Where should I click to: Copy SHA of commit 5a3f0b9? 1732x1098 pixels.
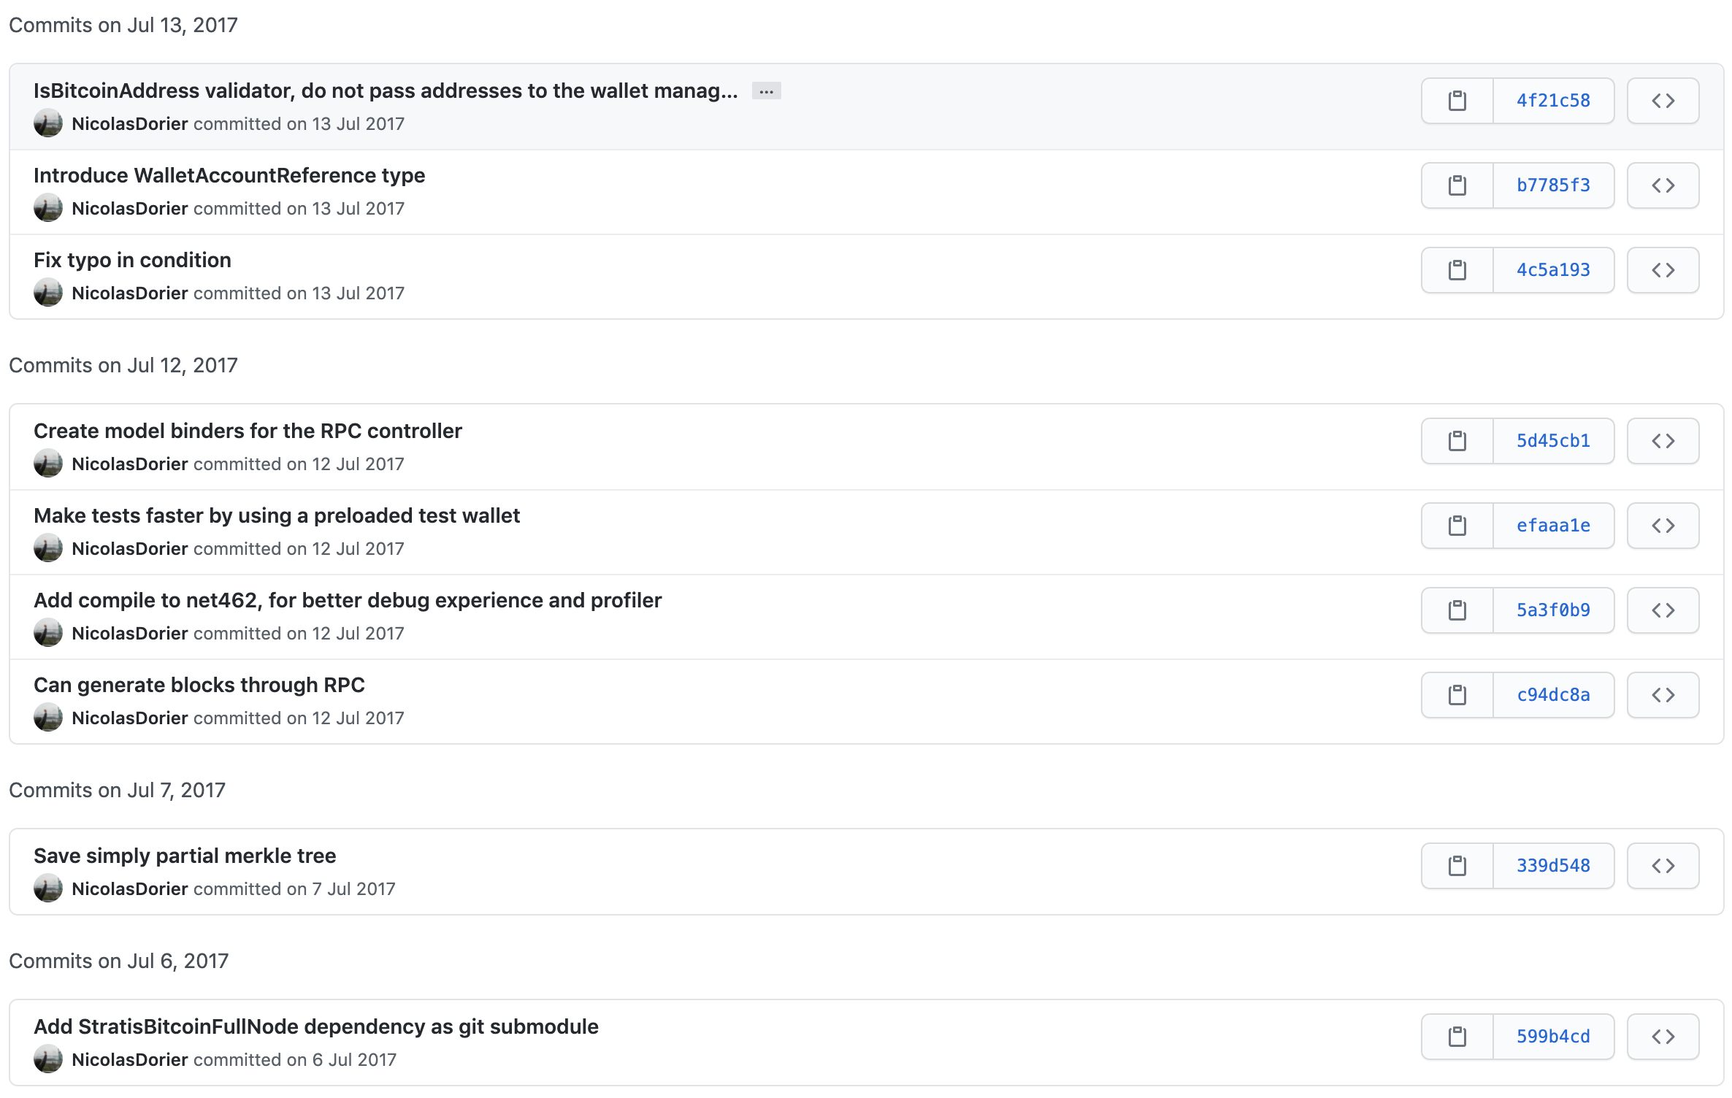coord(1457,610)
